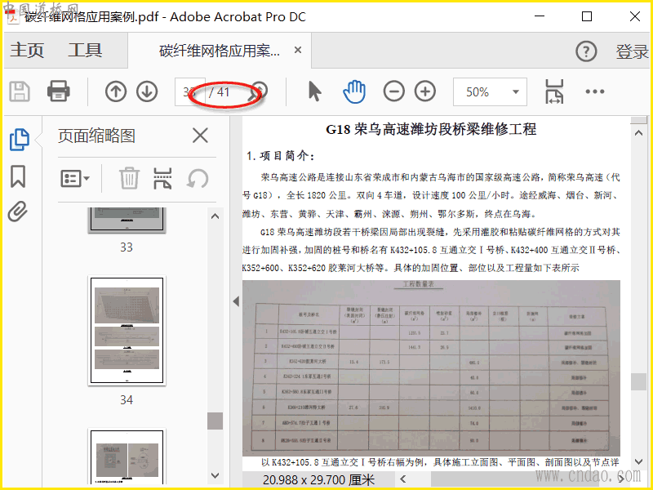
Task: Click the page label 33 text
Action: [x=127, y=247]
